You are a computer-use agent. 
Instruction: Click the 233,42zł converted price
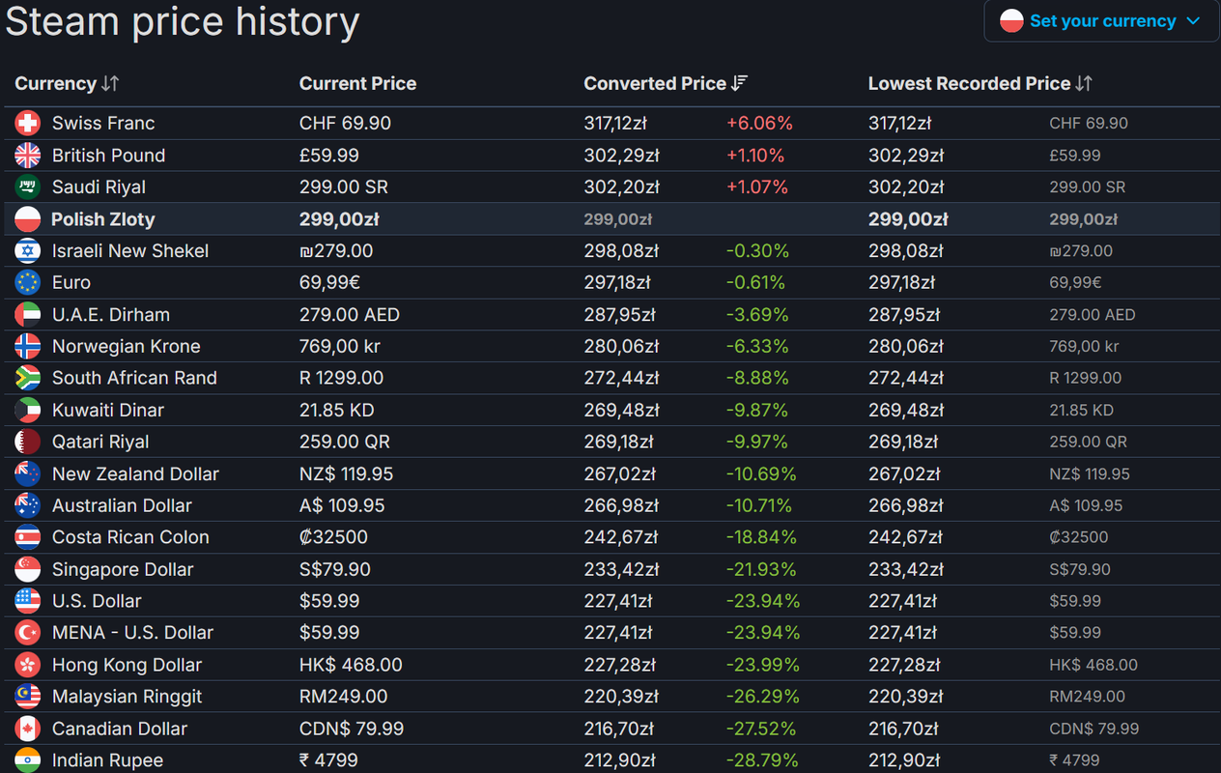point(622,569)
